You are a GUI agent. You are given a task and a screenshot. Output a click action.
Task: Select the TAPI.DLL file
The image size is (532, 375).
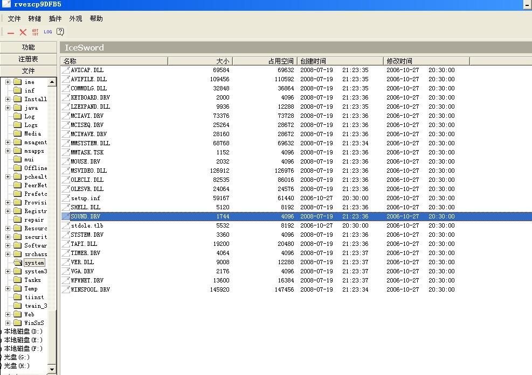(x=84, y=244)
